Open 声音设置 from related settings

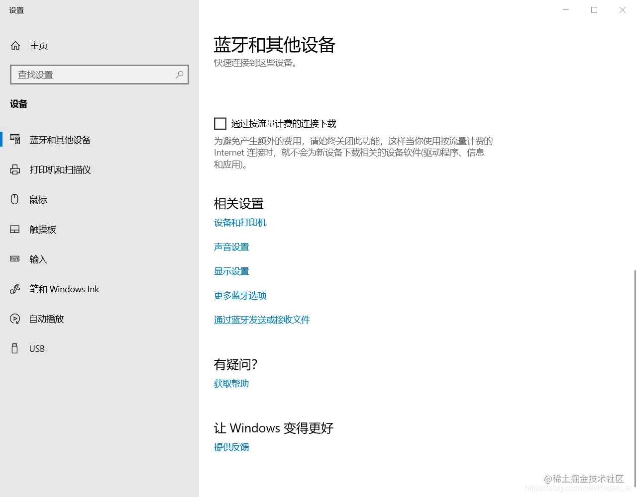click(x=231, y=247)
